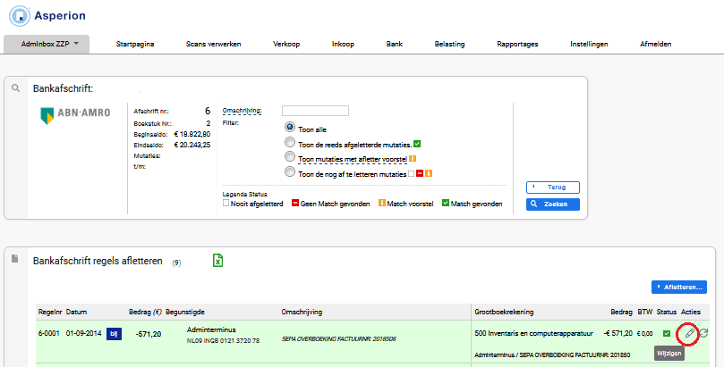Click the Eindsaldo value € 20.243,25
Screen dimensions: 724x367
click(x=192, y=145)
